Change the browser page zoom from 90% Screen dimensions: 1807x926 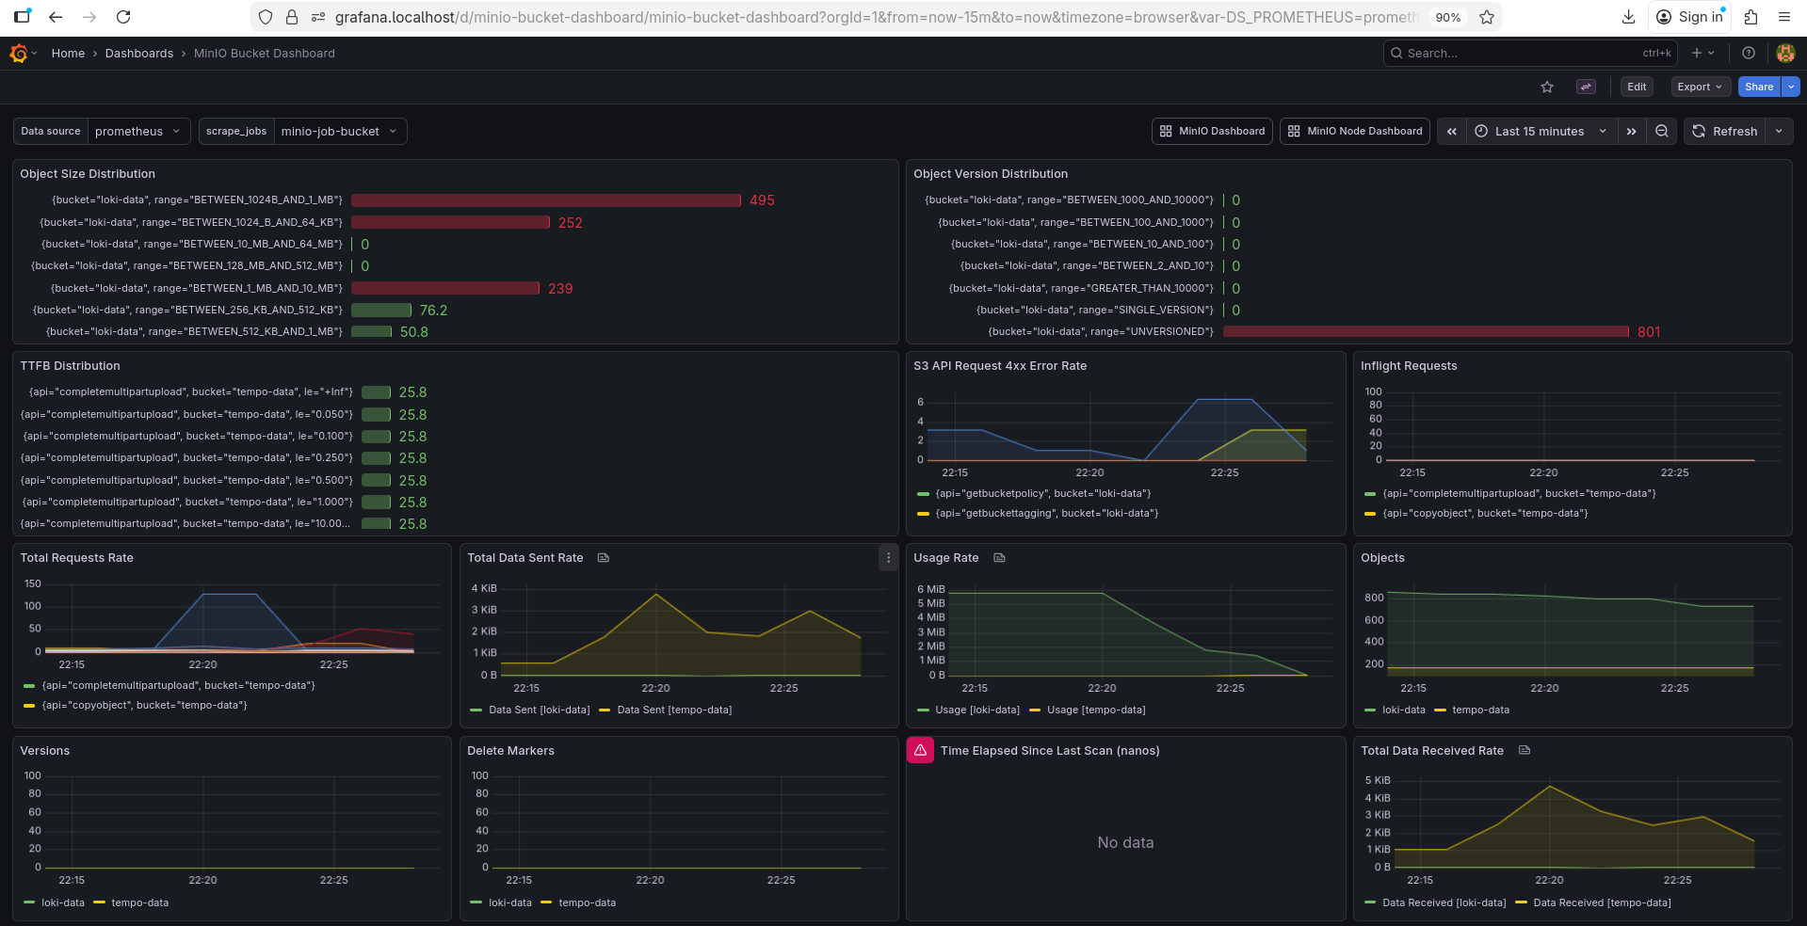tap(1448, 17)
